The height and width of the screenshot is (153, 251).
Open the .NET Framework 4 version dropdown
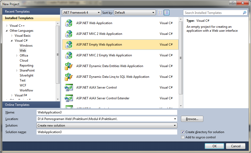click(x=82, y=13)
